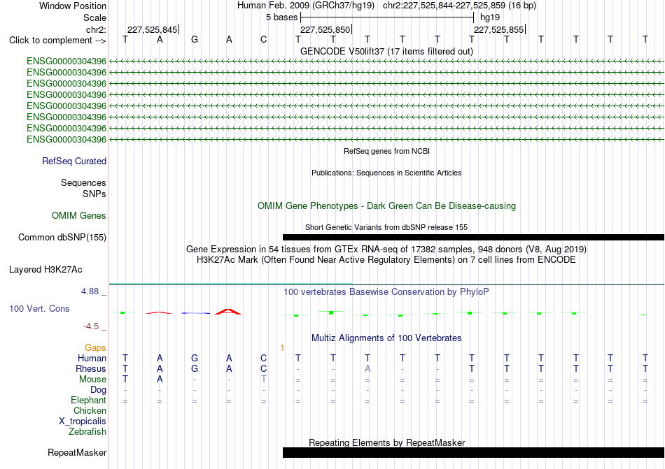Click the G base in the Rhesus alignment row

[x=194, y=368]
